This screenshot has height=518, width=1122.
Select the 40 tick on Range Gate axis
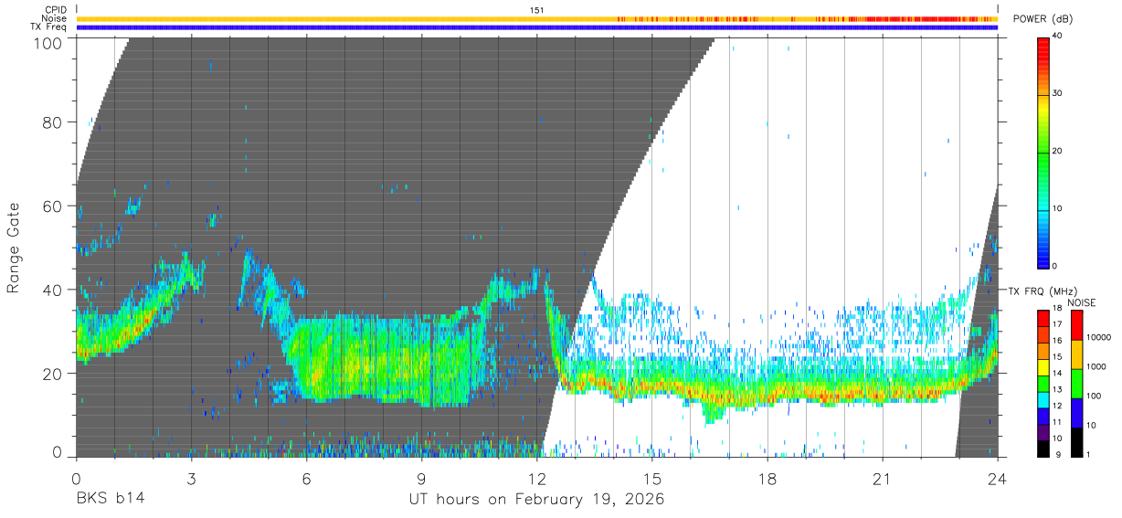coord(55,290)
